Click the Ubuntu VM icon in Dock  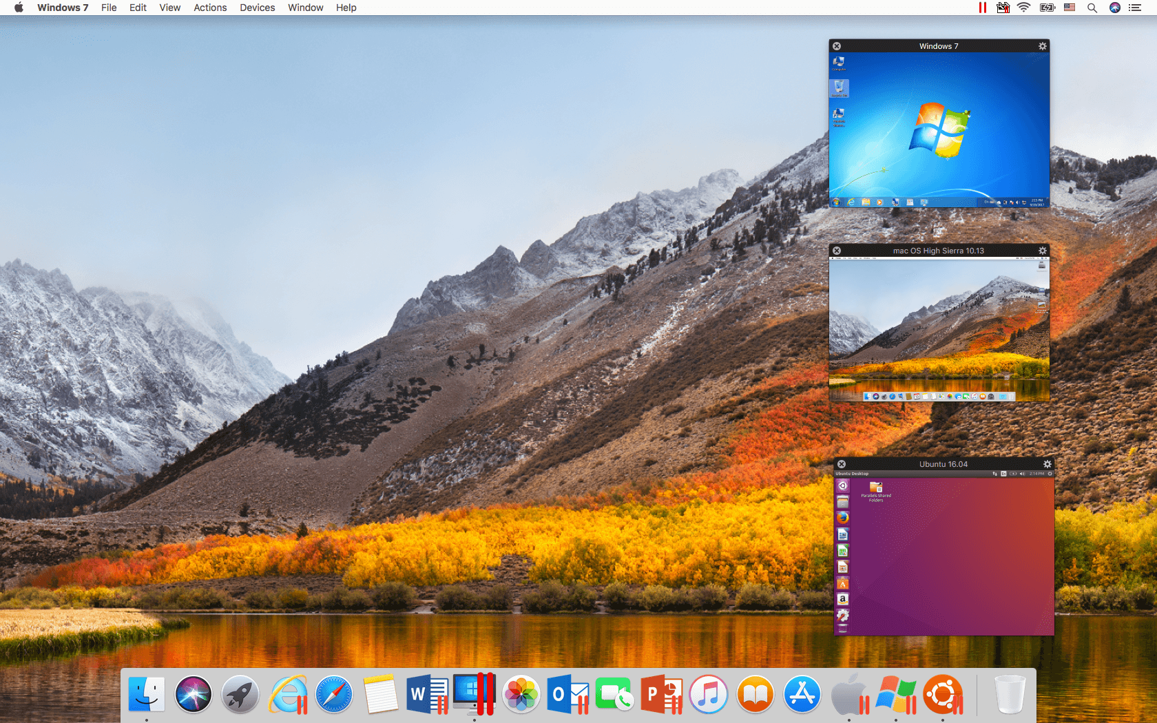(943, 694)
